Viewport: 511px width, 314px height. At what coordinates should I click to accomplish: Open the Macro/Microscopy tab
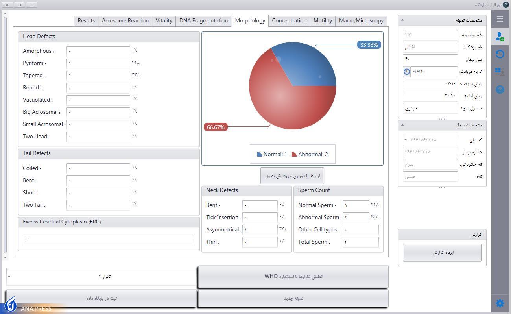tap(361, 21)
